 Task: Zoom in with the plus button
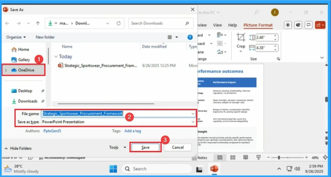click(x=306, y=158)
